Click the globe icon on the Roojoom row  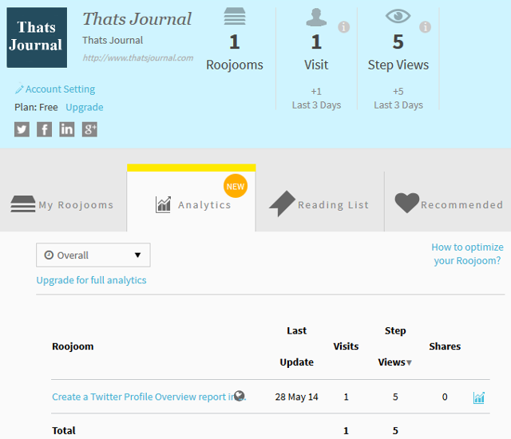(x=240, y=396)
